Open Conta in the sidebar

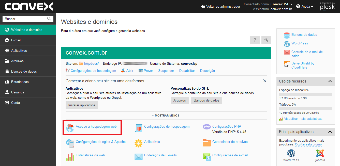coord(28,103)
